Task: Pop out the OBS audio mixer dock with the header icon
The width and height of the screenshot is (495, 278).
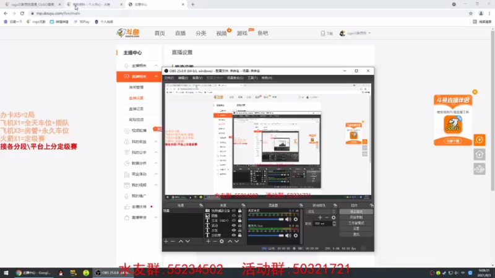Action: [x=301, y=206]
